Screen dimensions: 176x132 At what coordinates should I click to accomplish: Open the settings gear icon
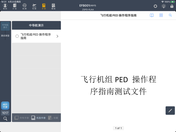155,6
